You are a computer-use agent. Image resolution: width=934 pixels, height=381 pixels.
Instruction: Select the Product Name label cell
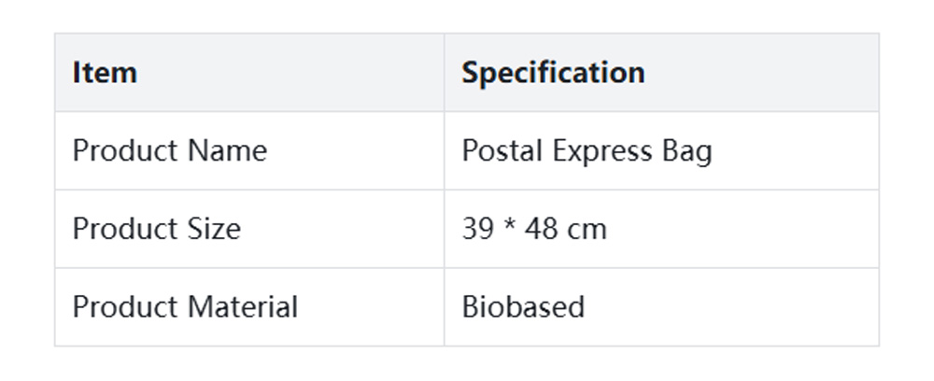pyautogui.click(x=170, y=151)
